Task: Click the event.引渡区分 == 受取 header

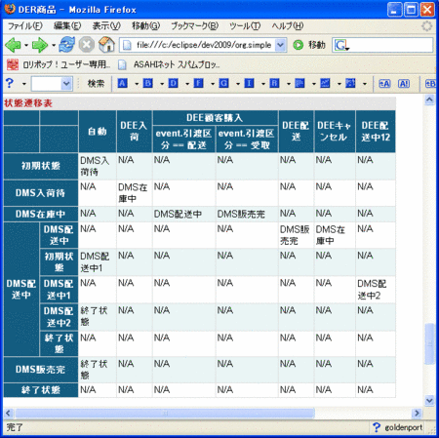Action: (x=247, y=139)
